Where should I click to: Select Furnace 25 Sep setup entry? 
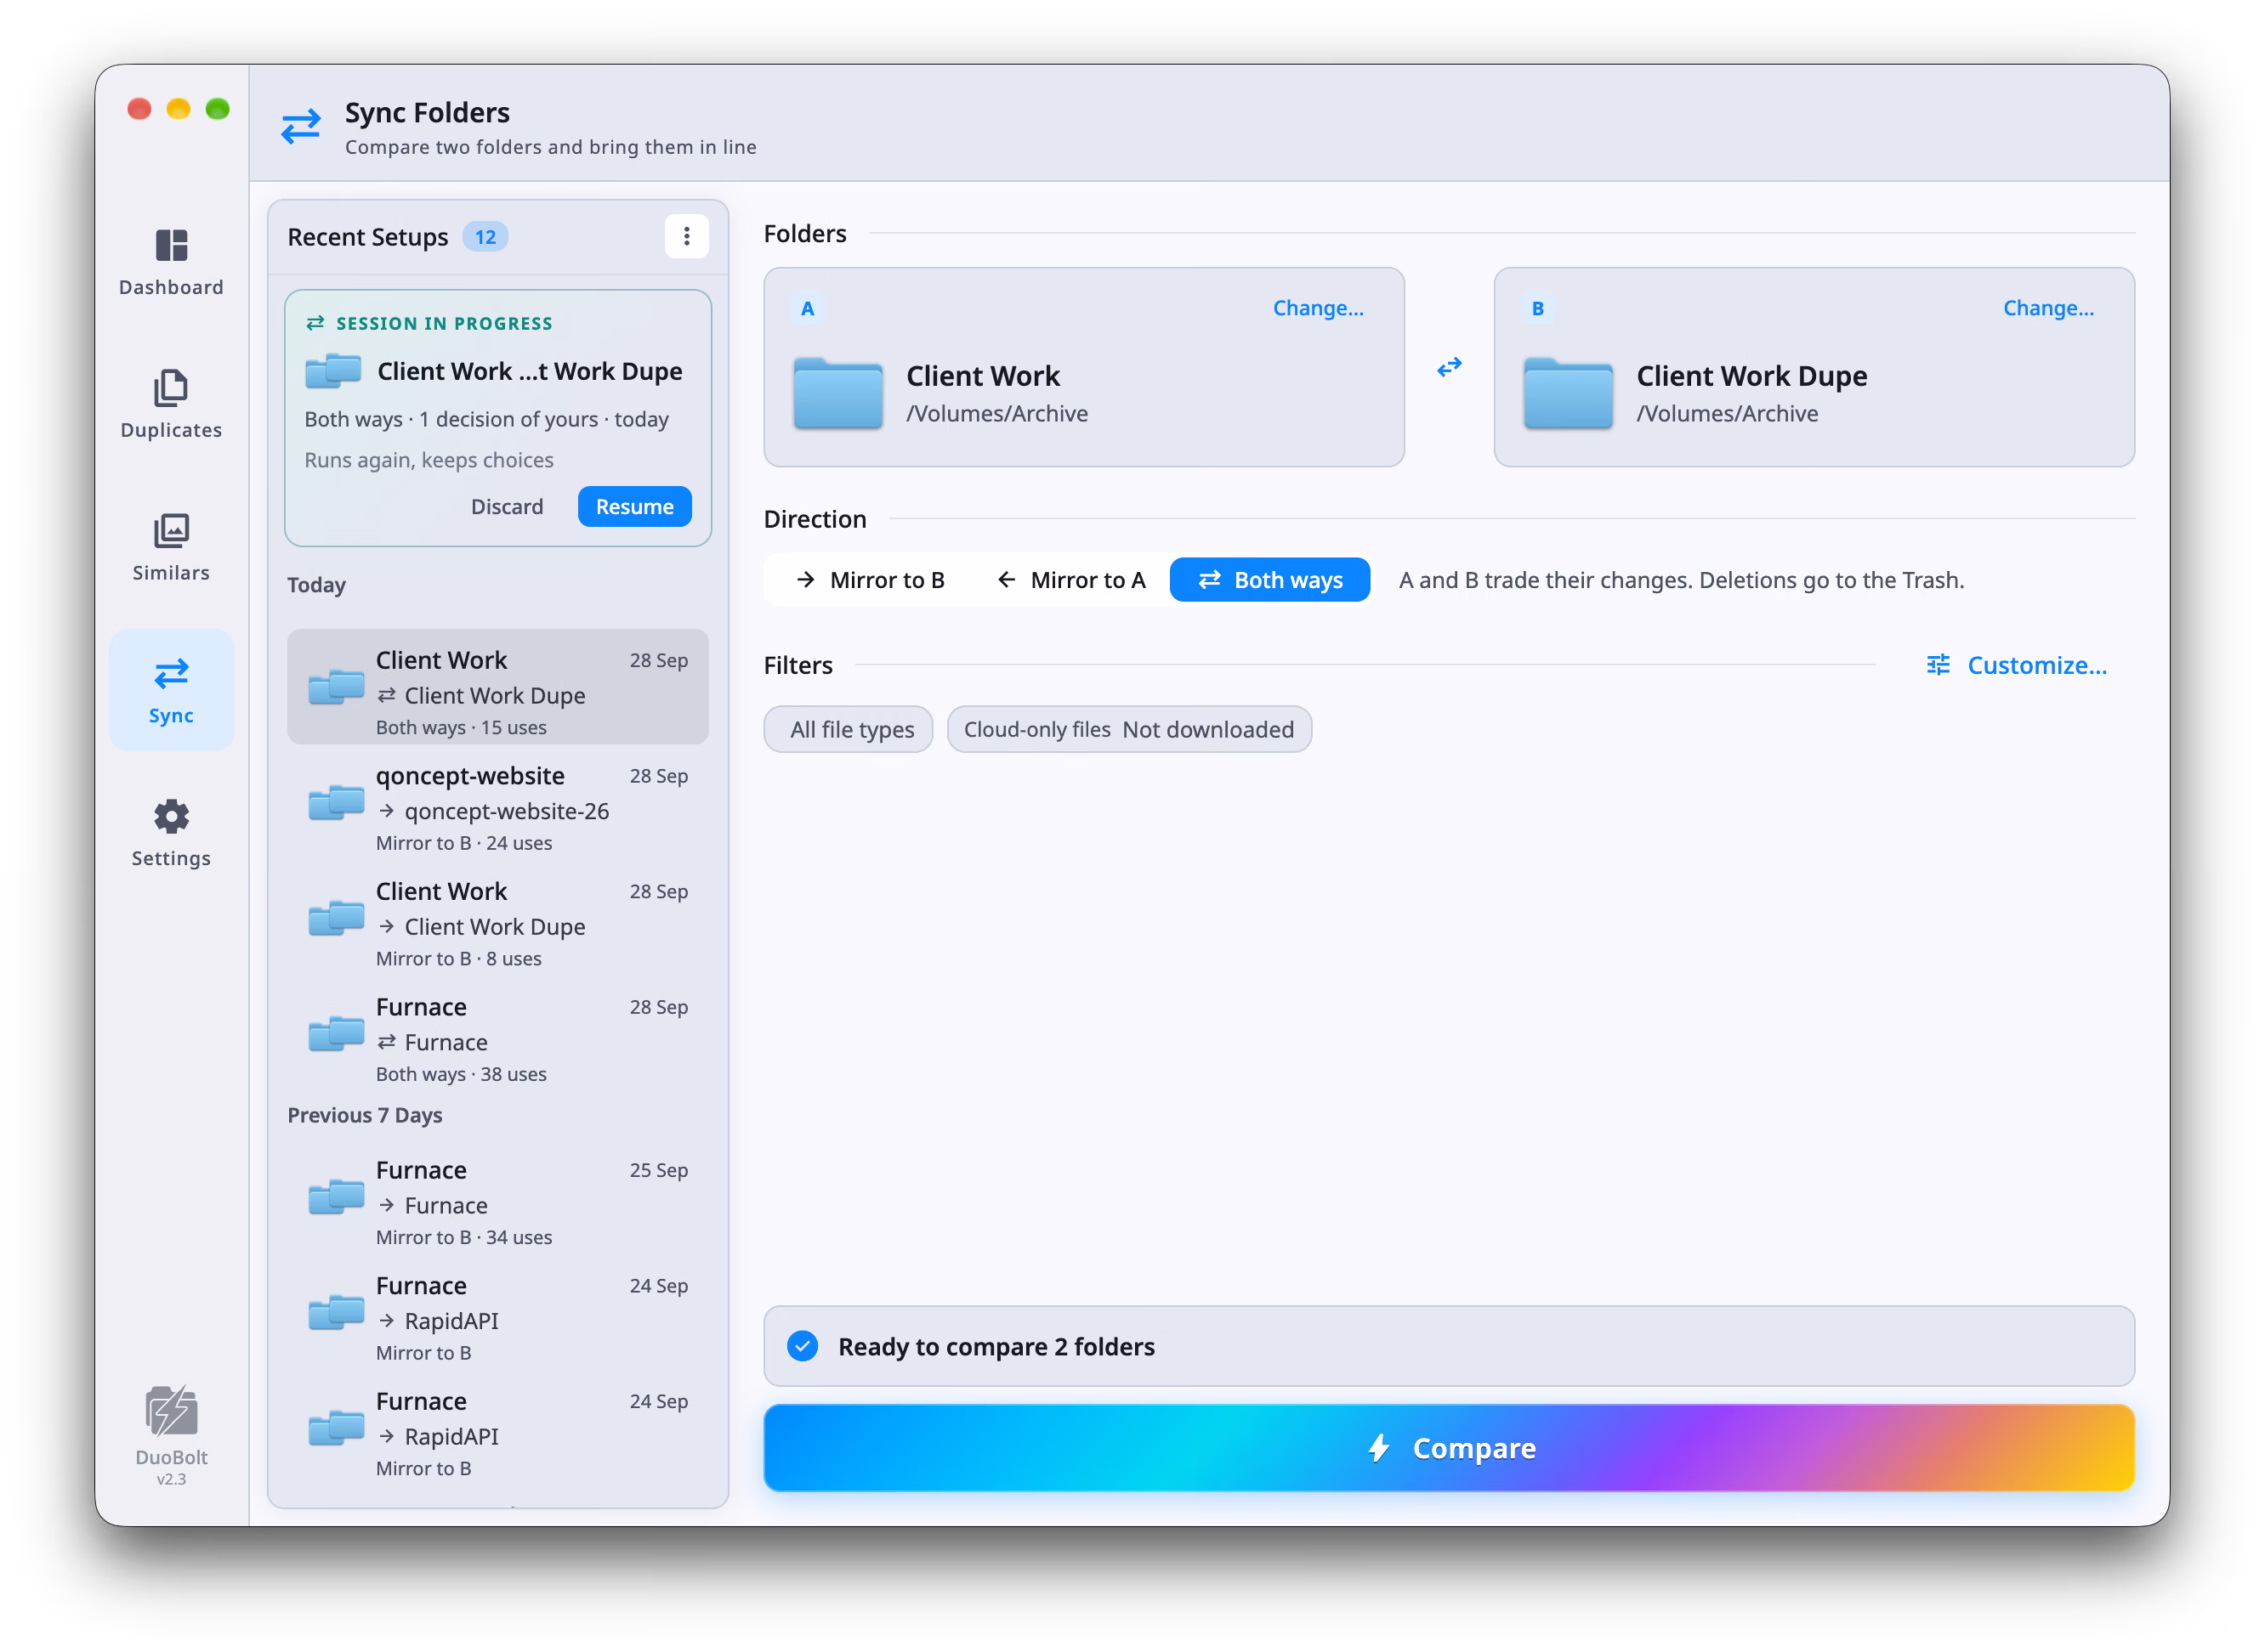497,1202
